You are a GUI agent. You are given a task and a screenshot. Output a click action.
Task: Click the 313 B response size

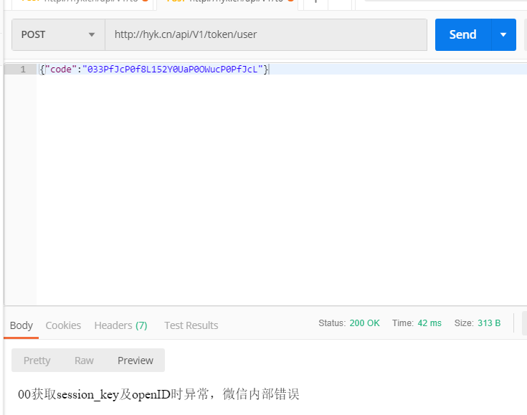[489, 323]
